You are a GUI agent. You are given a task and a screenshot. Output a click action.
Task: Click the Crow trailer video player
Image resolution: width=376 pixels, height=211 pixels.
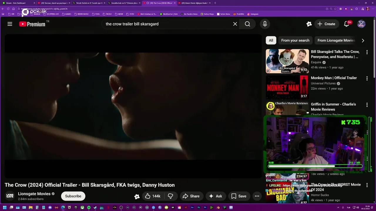click(x=133, y=106)
